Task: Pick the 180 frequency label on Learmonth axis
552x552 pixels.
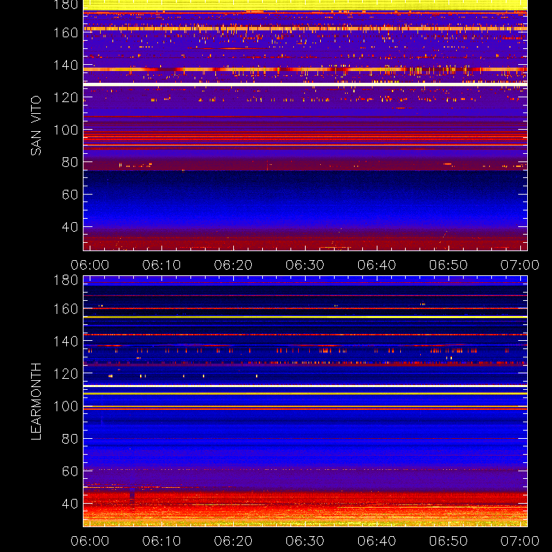Action: click(x=66, y=280)
